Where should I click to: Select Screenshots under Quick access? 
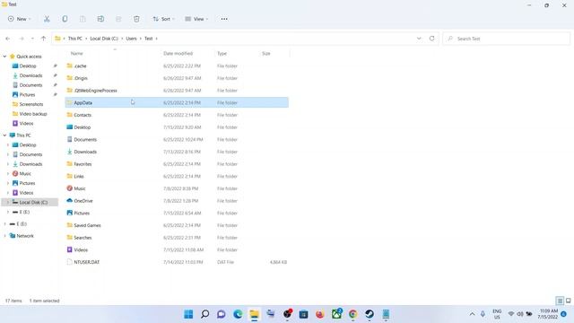tap(31, 104)
